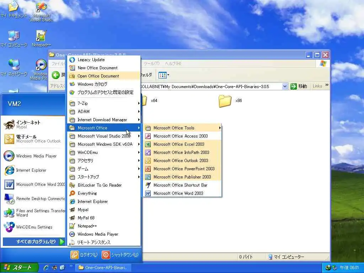Click すべてのプログラム button
364x273 pixels.
tap(34, 242)
